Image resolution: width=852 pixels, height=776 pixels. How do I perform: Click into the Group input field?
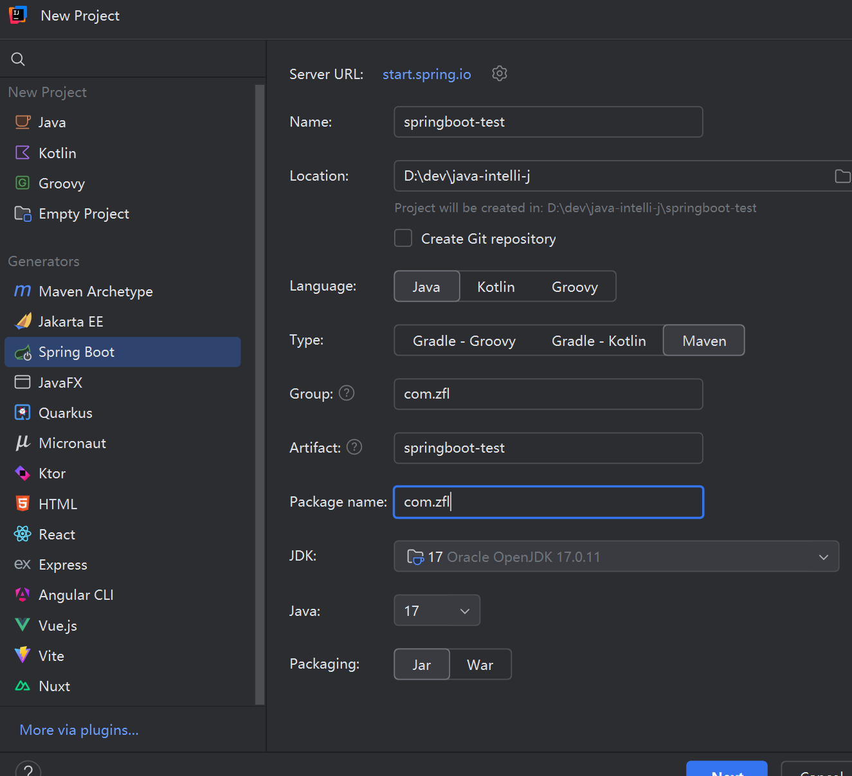548,393
